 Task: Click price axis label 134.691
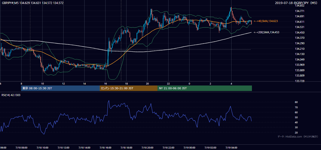[x=300, y=16]
